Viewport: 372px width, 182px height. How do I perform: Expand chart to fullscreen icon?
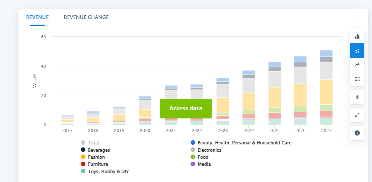tap(357, 115)
